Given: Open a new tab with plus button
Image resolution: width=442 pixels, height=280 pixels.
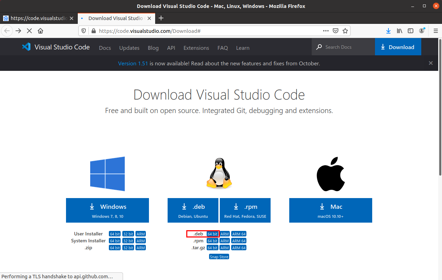Looking at the screenshot, I should (161, 18).
